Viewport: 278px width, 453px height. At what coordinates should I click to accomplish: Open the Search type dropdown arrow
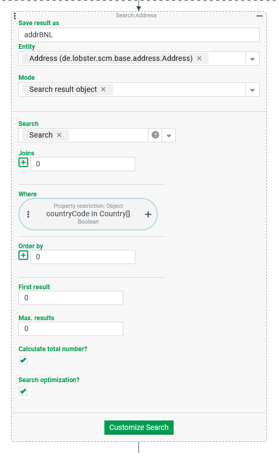(x=169, y=135)
